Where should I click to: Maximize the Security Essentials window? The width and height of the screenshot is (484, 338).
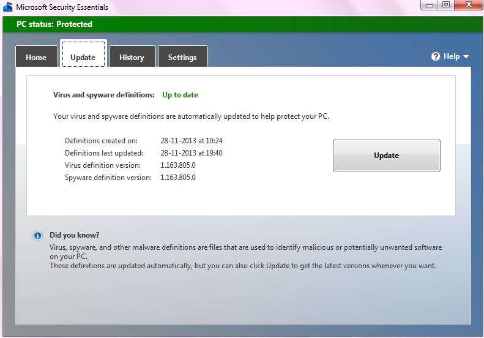coord(446,5)
